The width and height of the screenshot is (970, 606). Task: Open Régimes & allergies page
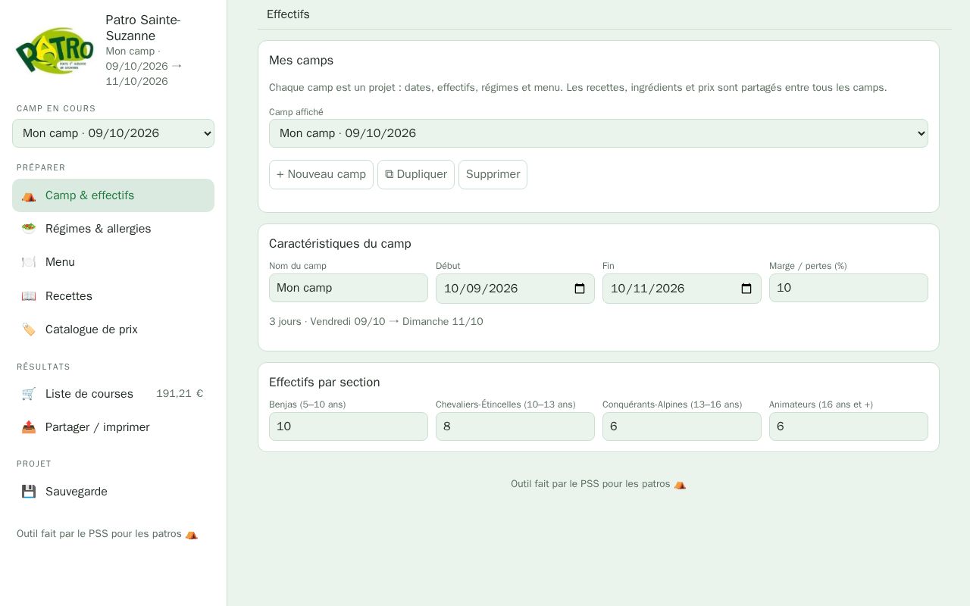coord(113,229)
